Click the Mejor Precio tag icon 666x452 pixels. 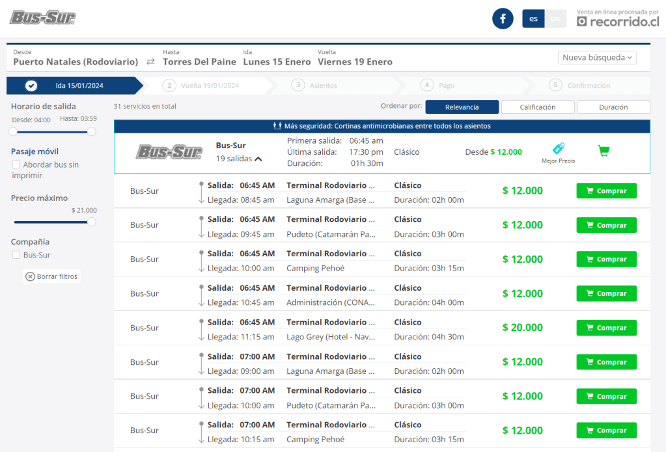[x=558, y=148]
